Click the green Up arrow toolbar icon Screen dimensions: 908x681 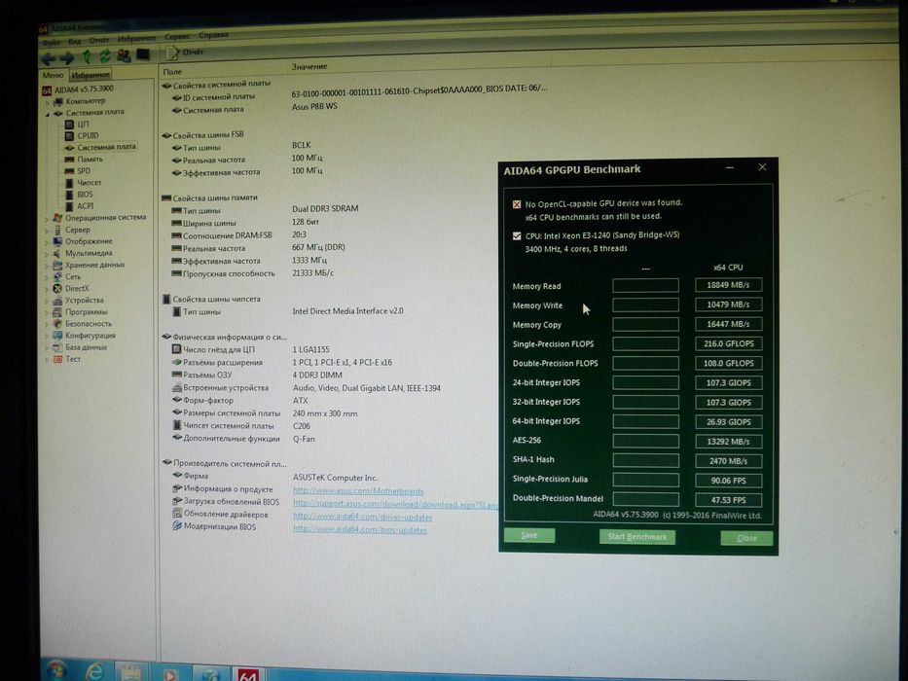coord(87,56)
